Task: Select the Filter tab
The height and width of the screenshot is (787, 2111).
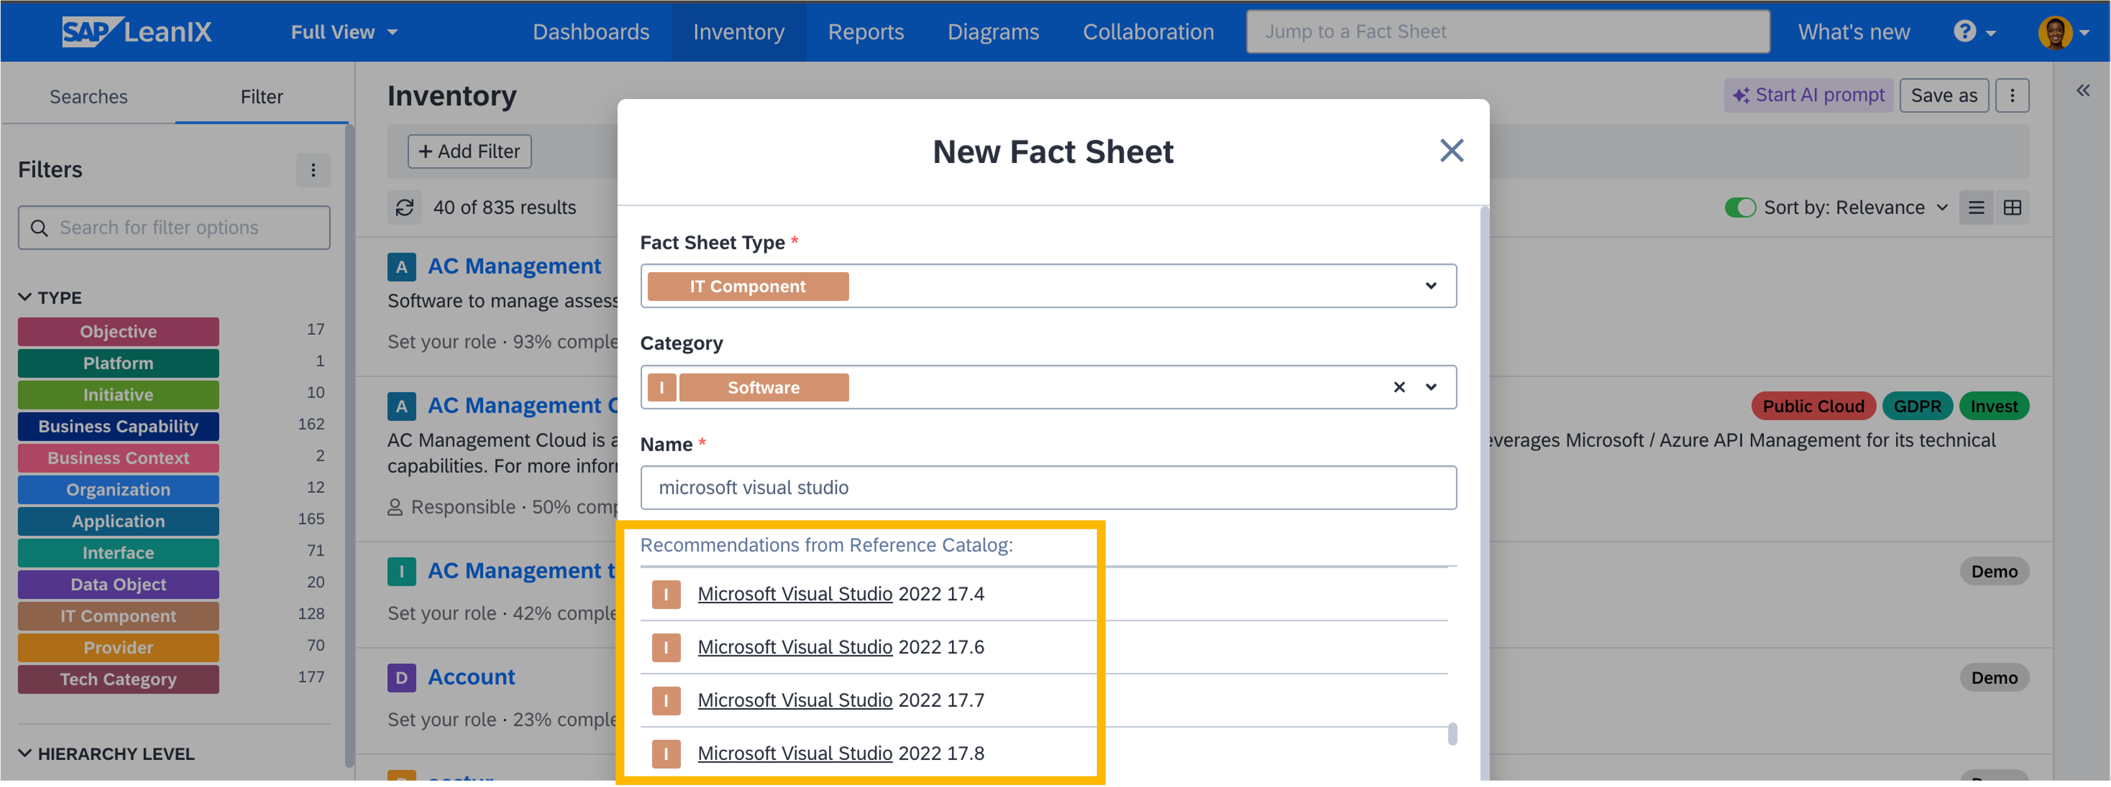Action: (x=262, y=97)
